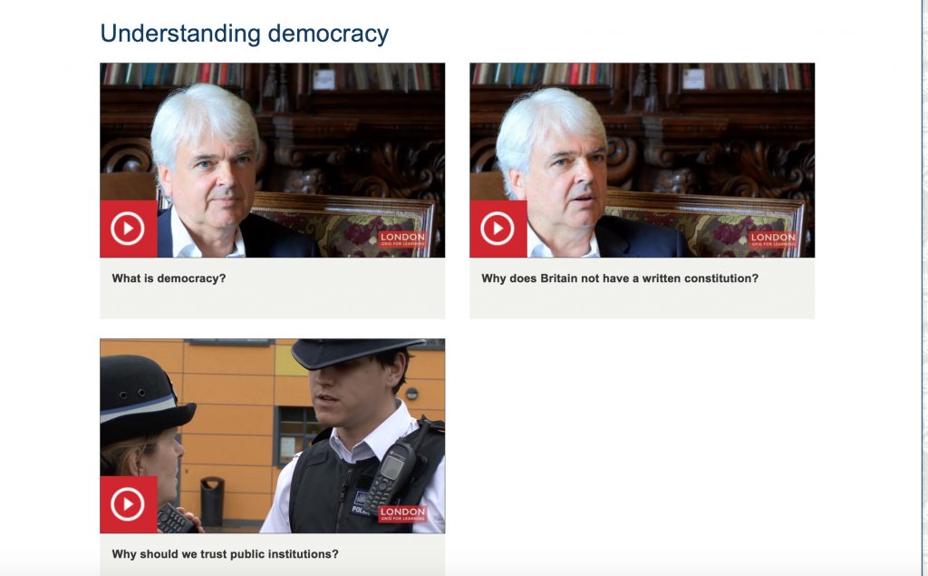Viewport: 928px width, 576px height.
Task: Click the caption panel under the first video
Action: (272, 288)
